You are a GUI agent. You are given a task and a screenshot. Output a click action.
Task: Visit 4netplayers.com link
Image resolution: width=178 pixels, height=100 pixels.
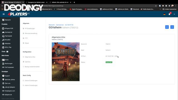click(9, 91)
